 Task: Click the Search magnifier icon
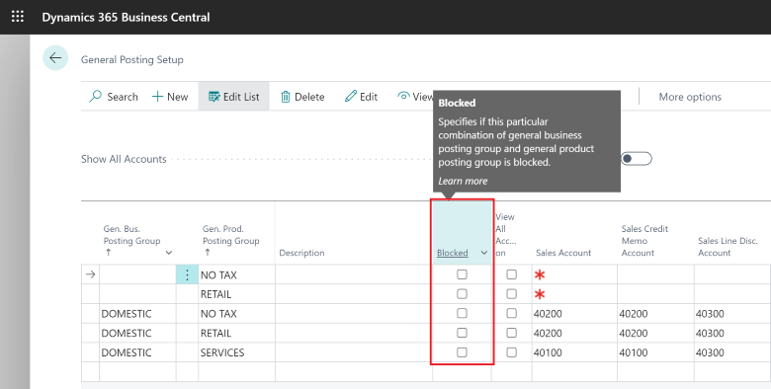point(96,97)
